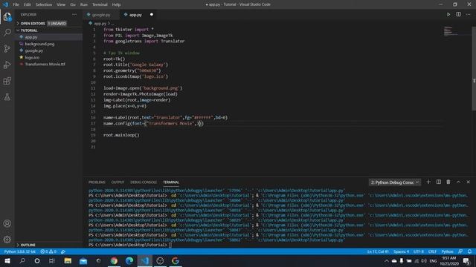The height and width of the screenshot is (267, 476).
Task: Switch to Debug Console tab
Action: [x=144, y=182]
